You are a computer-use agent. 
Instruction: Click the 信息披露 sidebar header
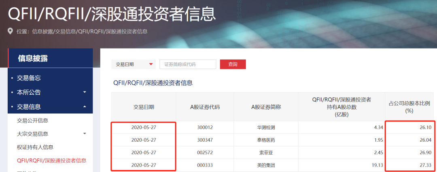[x=33, y=58]
